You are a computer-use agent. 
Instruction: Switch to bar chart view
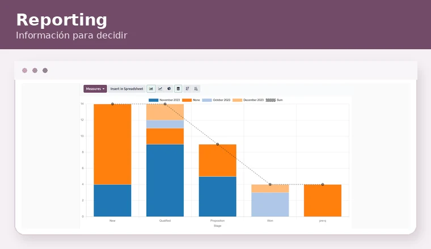click(151, 89)
